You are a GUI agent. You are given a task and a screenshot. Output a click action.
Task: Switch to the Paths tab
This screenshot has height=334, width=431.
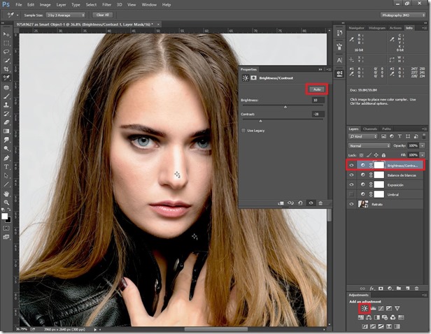pyautogui.click(x=386, y=129)
